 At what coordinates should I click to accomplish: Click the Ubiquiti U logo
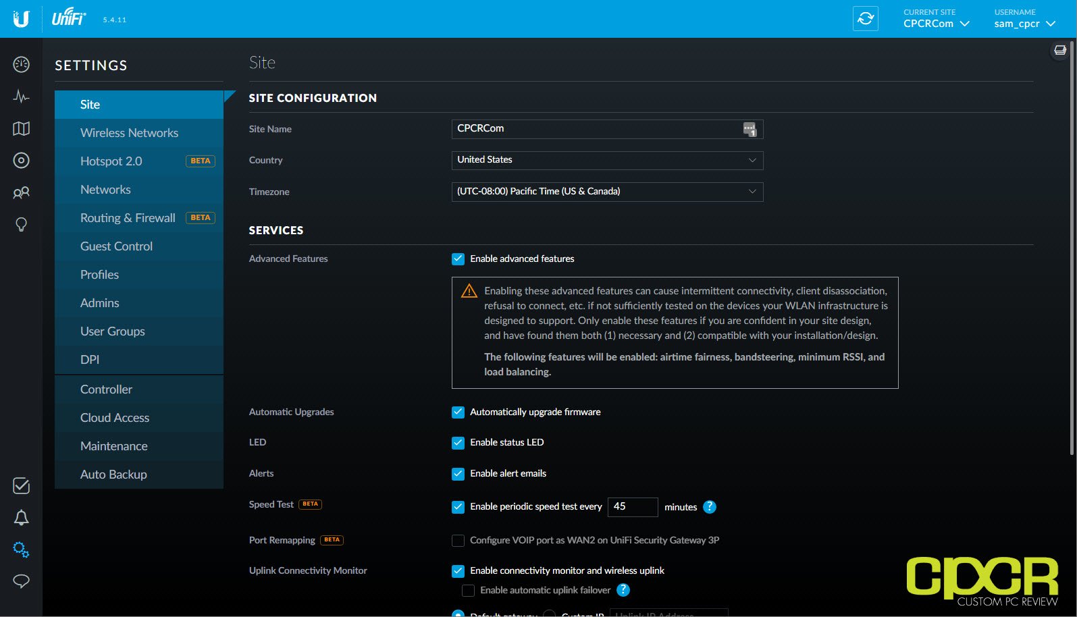click(21, 19)
